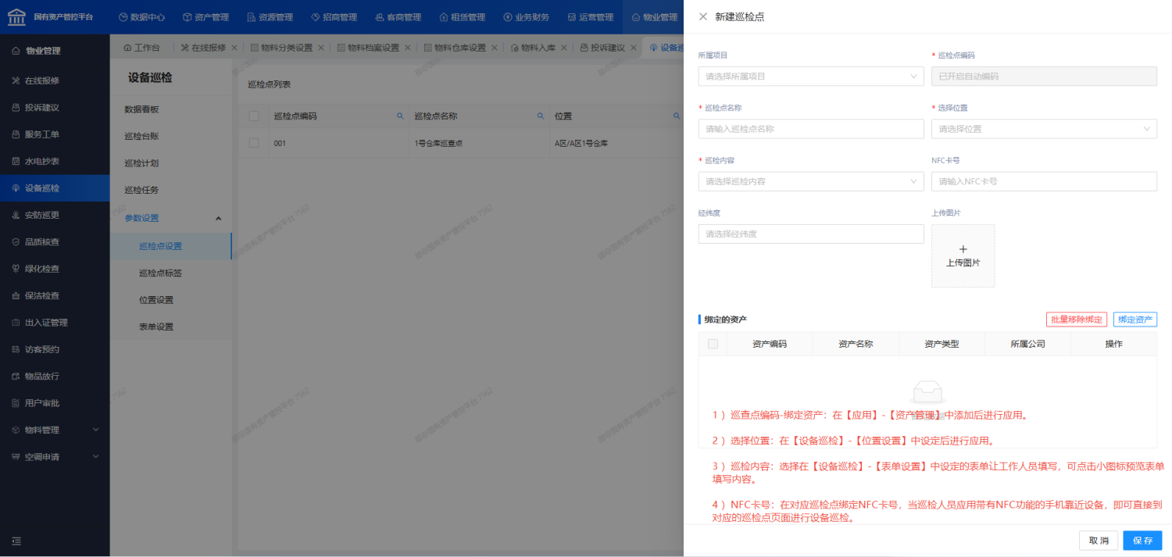Screen dimensions: 1172x557
Task: Open 巡检内容 dropdown
Action: coord(811,181)
